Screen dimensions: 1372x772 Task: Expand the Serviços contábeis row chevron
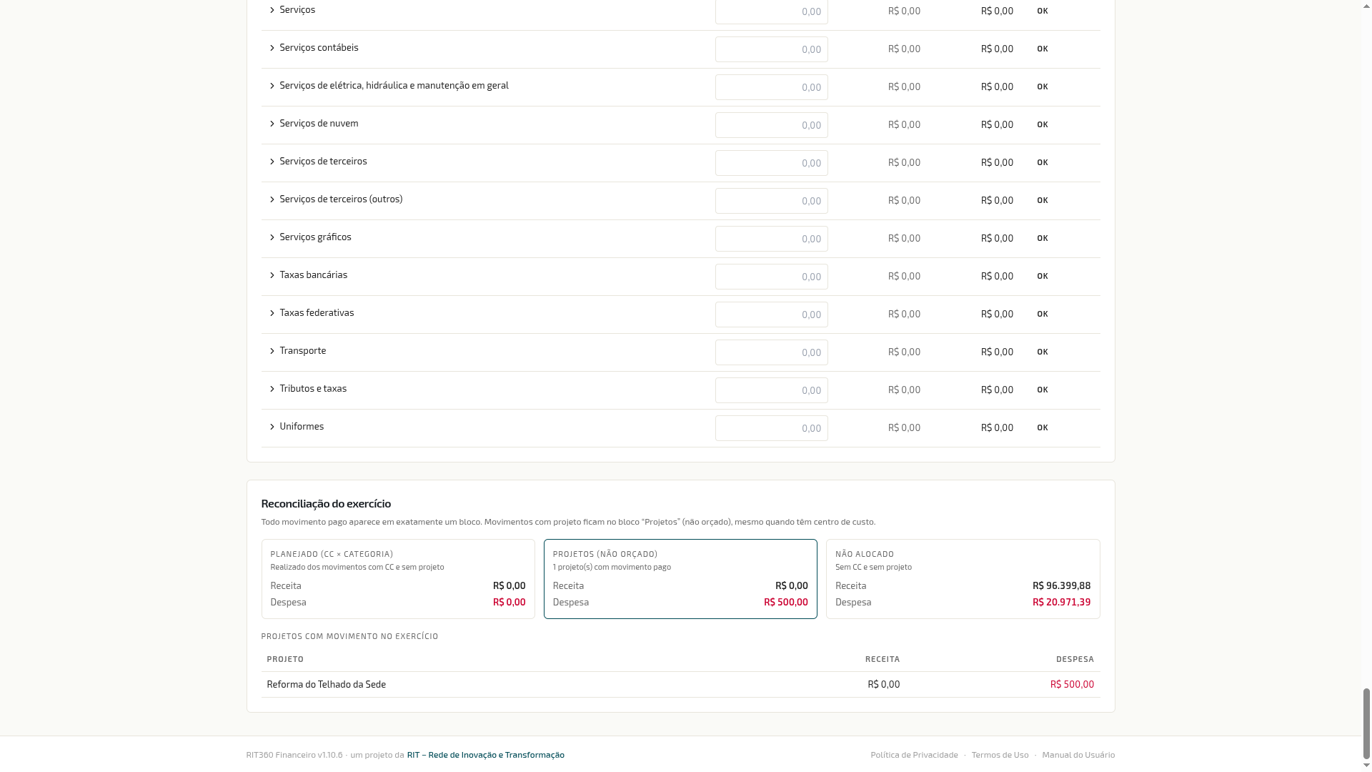pyautogui.click(x=272, y=48)
